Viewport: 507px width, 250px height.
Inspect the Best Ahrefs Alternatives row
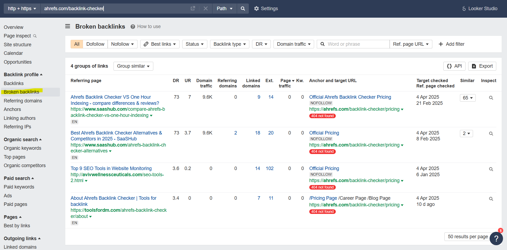(x=491, y=134)
